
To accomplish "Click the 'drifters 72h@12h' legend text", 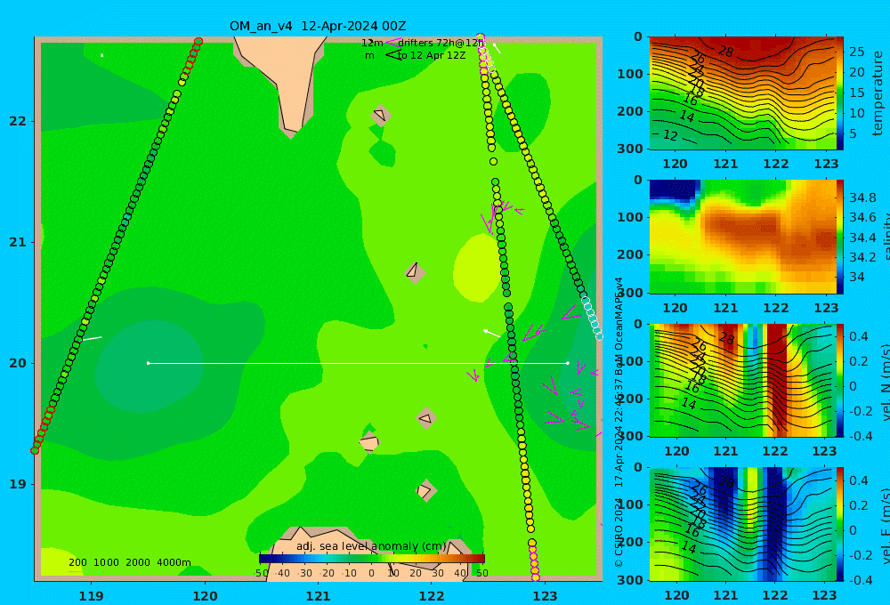I will 441,43.
